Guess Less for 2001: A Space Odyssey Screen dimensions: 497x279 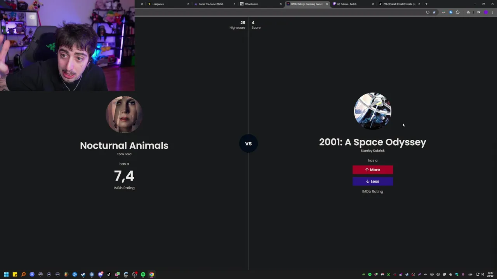point(373,181)
